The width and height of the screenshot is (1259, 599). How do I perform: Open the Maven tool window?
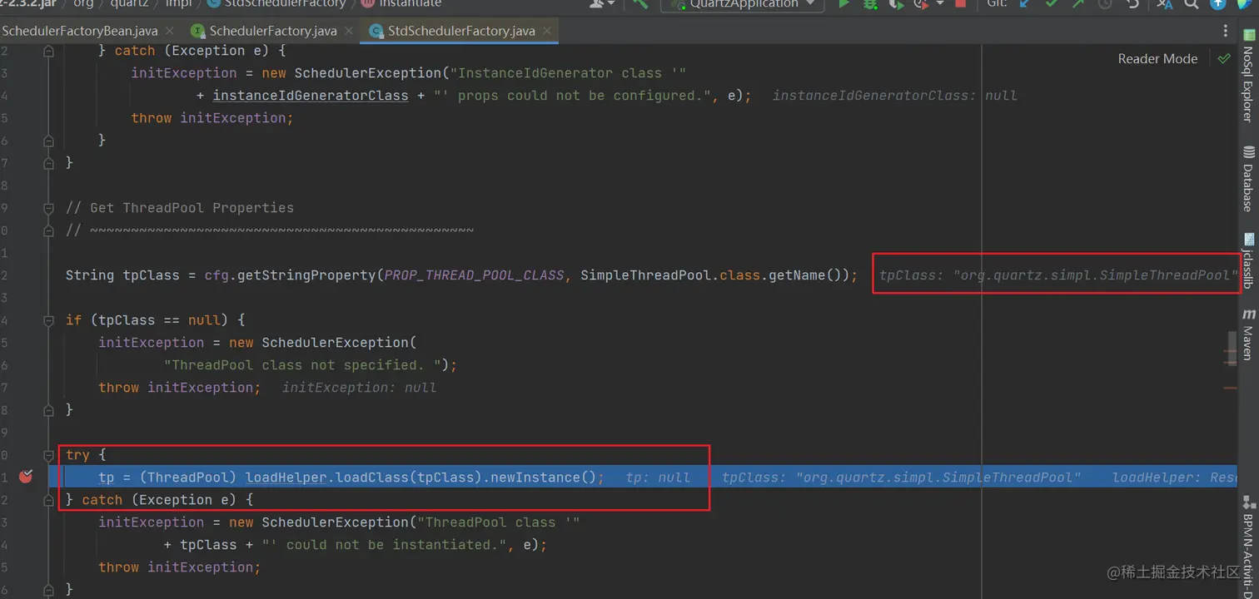pos(1247,334)
